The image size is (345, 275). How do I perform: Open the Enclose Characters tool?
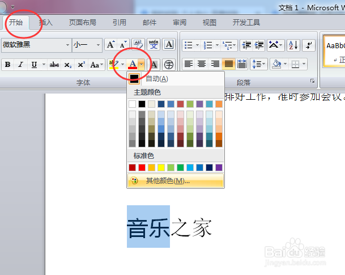coord(169,65)
